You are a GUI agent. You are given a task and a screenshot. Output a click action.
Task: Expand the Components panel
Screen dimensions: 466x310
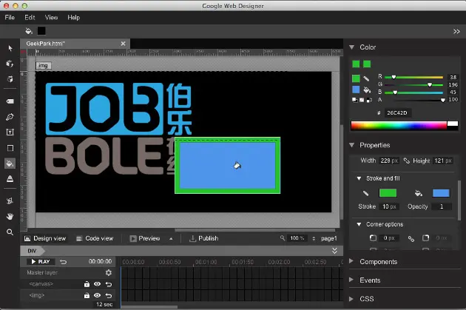coord(351,261)
